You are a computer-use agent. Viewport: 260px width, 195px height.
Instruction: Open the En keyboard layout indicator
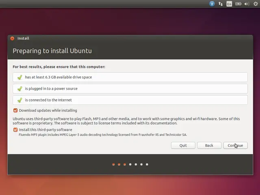229,4
